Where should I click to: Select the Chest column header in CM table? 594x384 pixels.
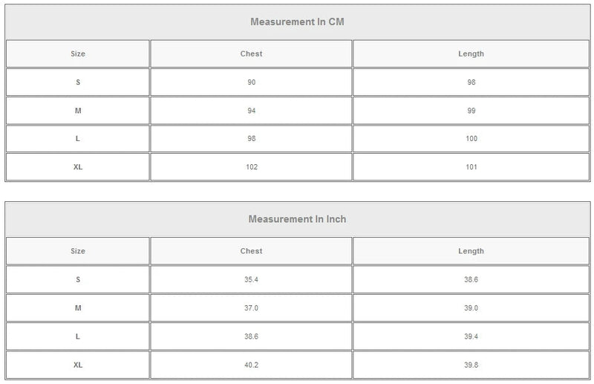point(251,53)
